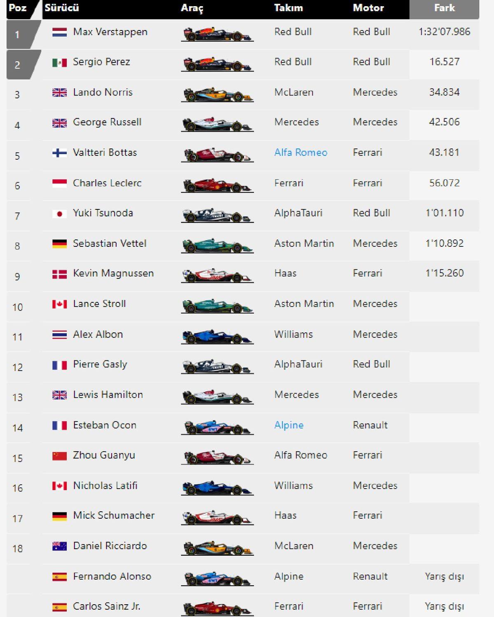Click Sebastian Vettel's green Aston Martin car
This screenshot has height=617, width=494.
[x=217, y=246]
